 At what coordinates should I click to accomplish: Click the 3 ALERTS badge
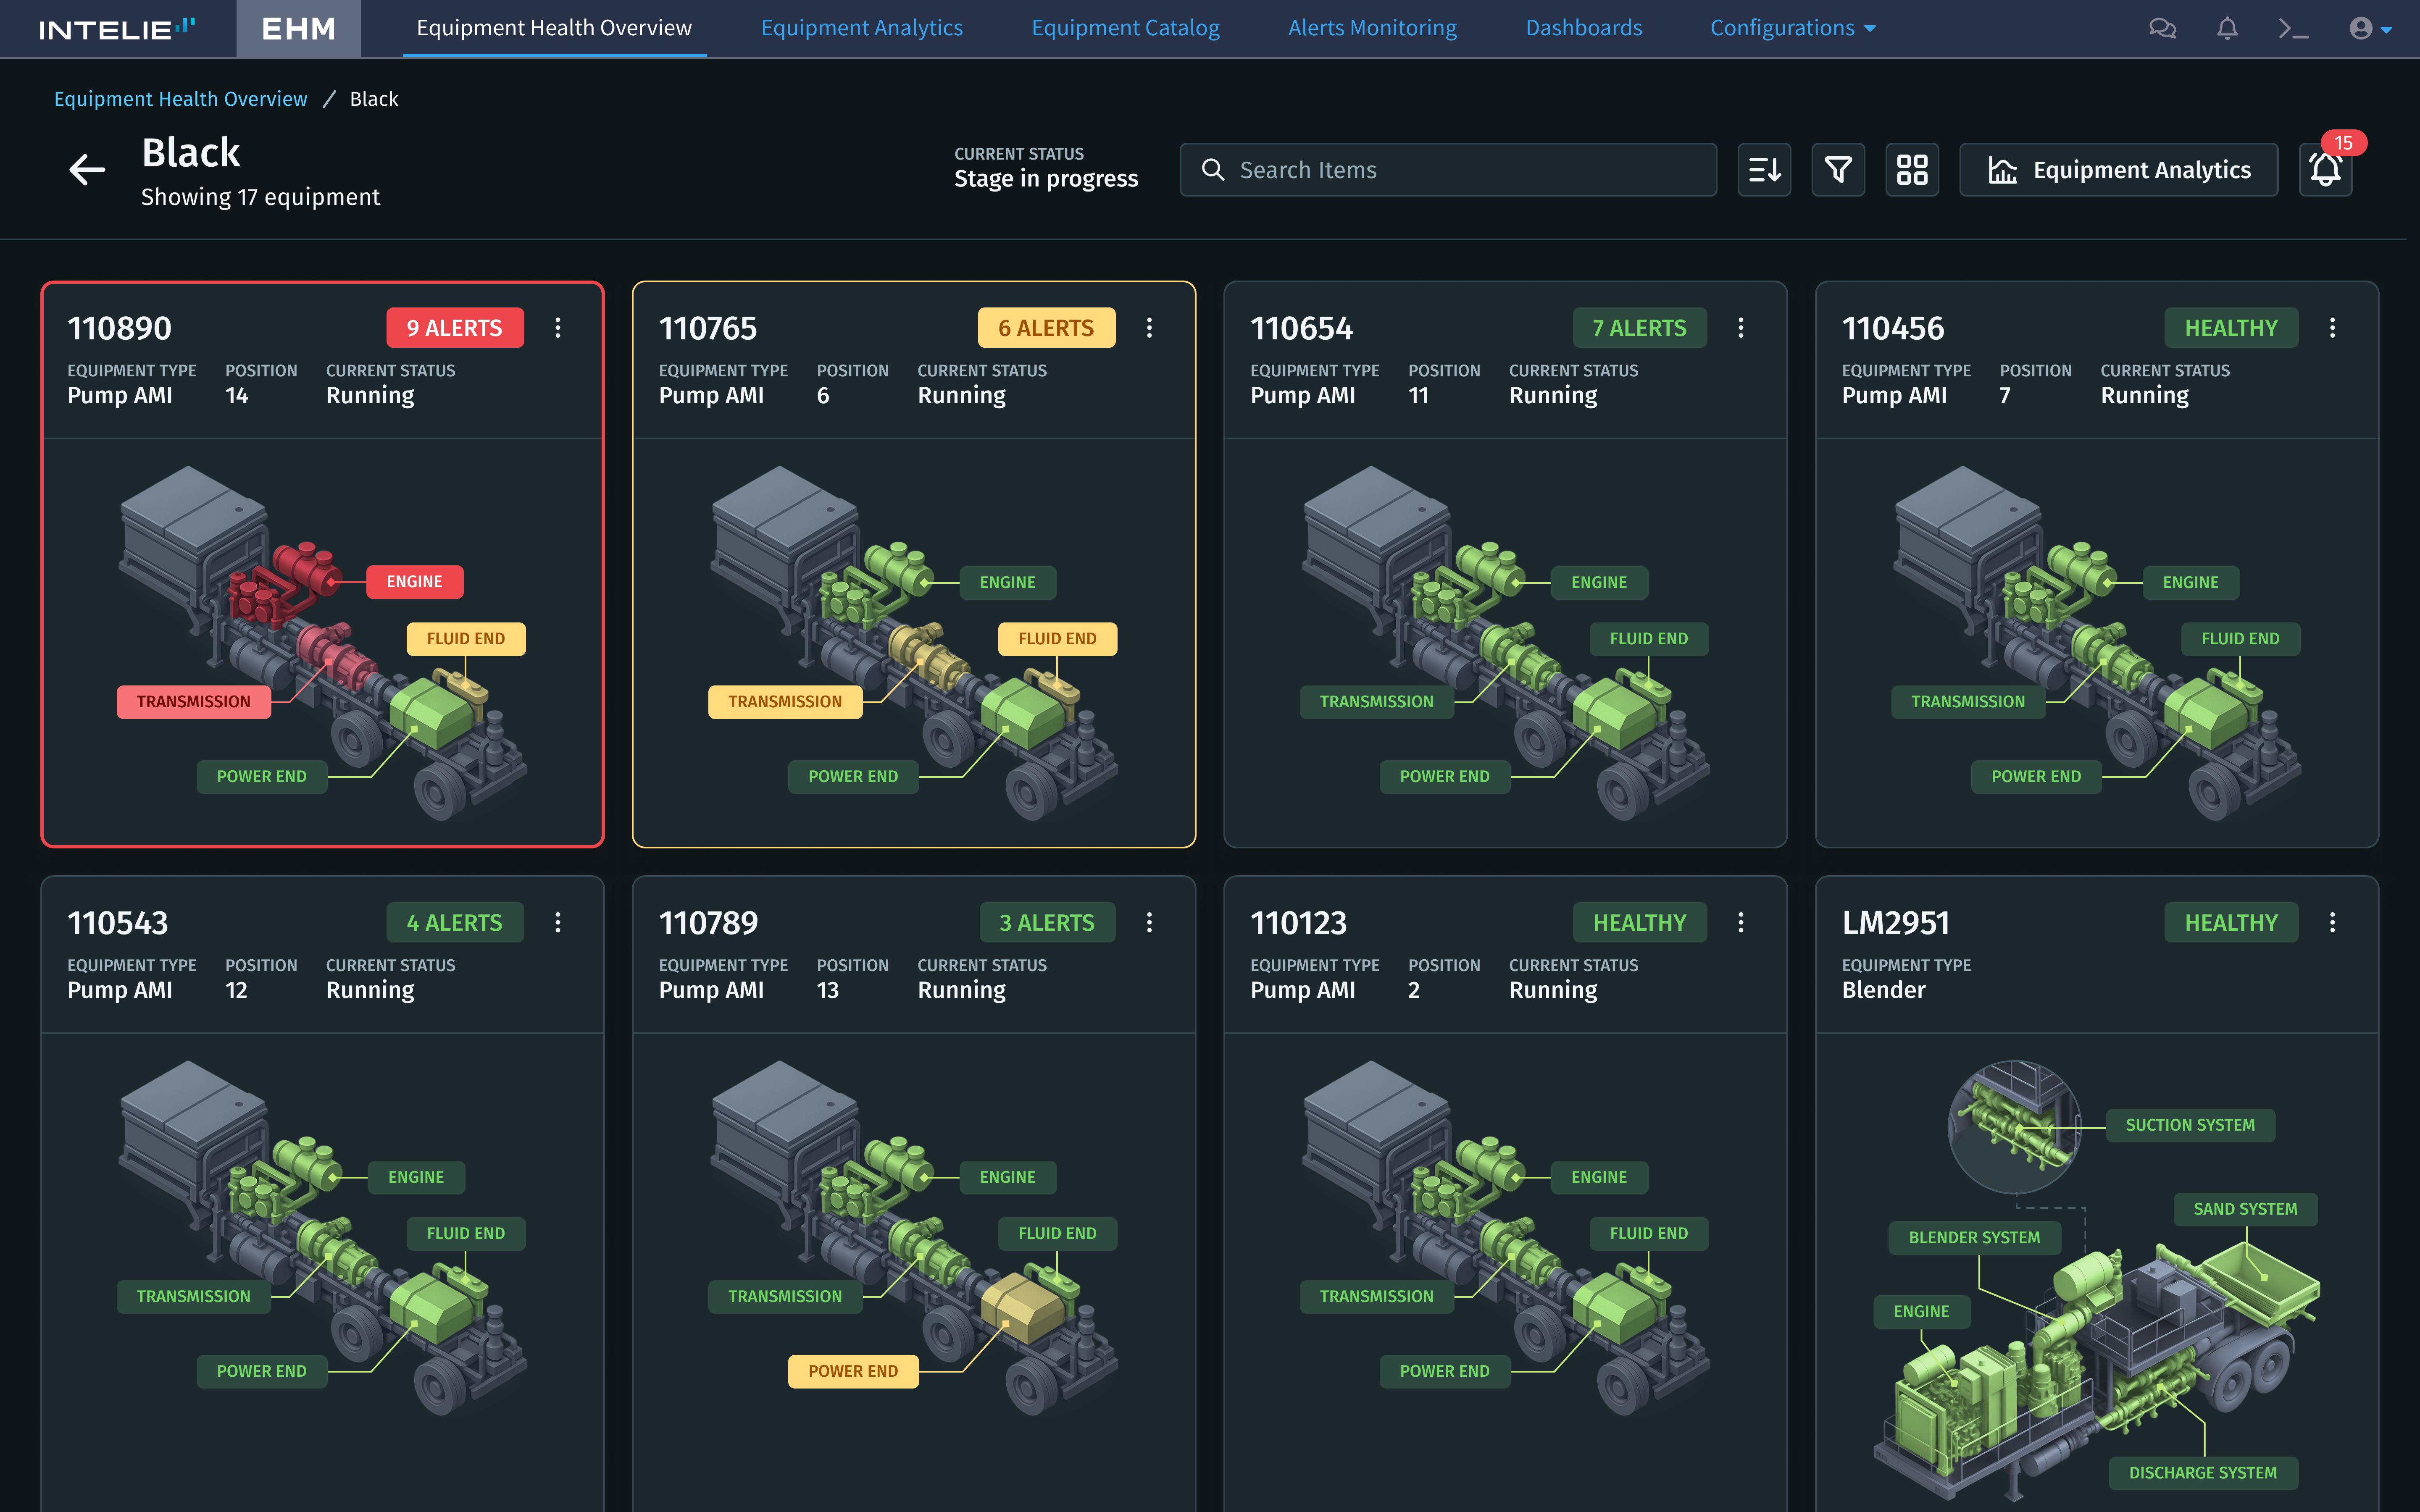tap(1047, 923)
